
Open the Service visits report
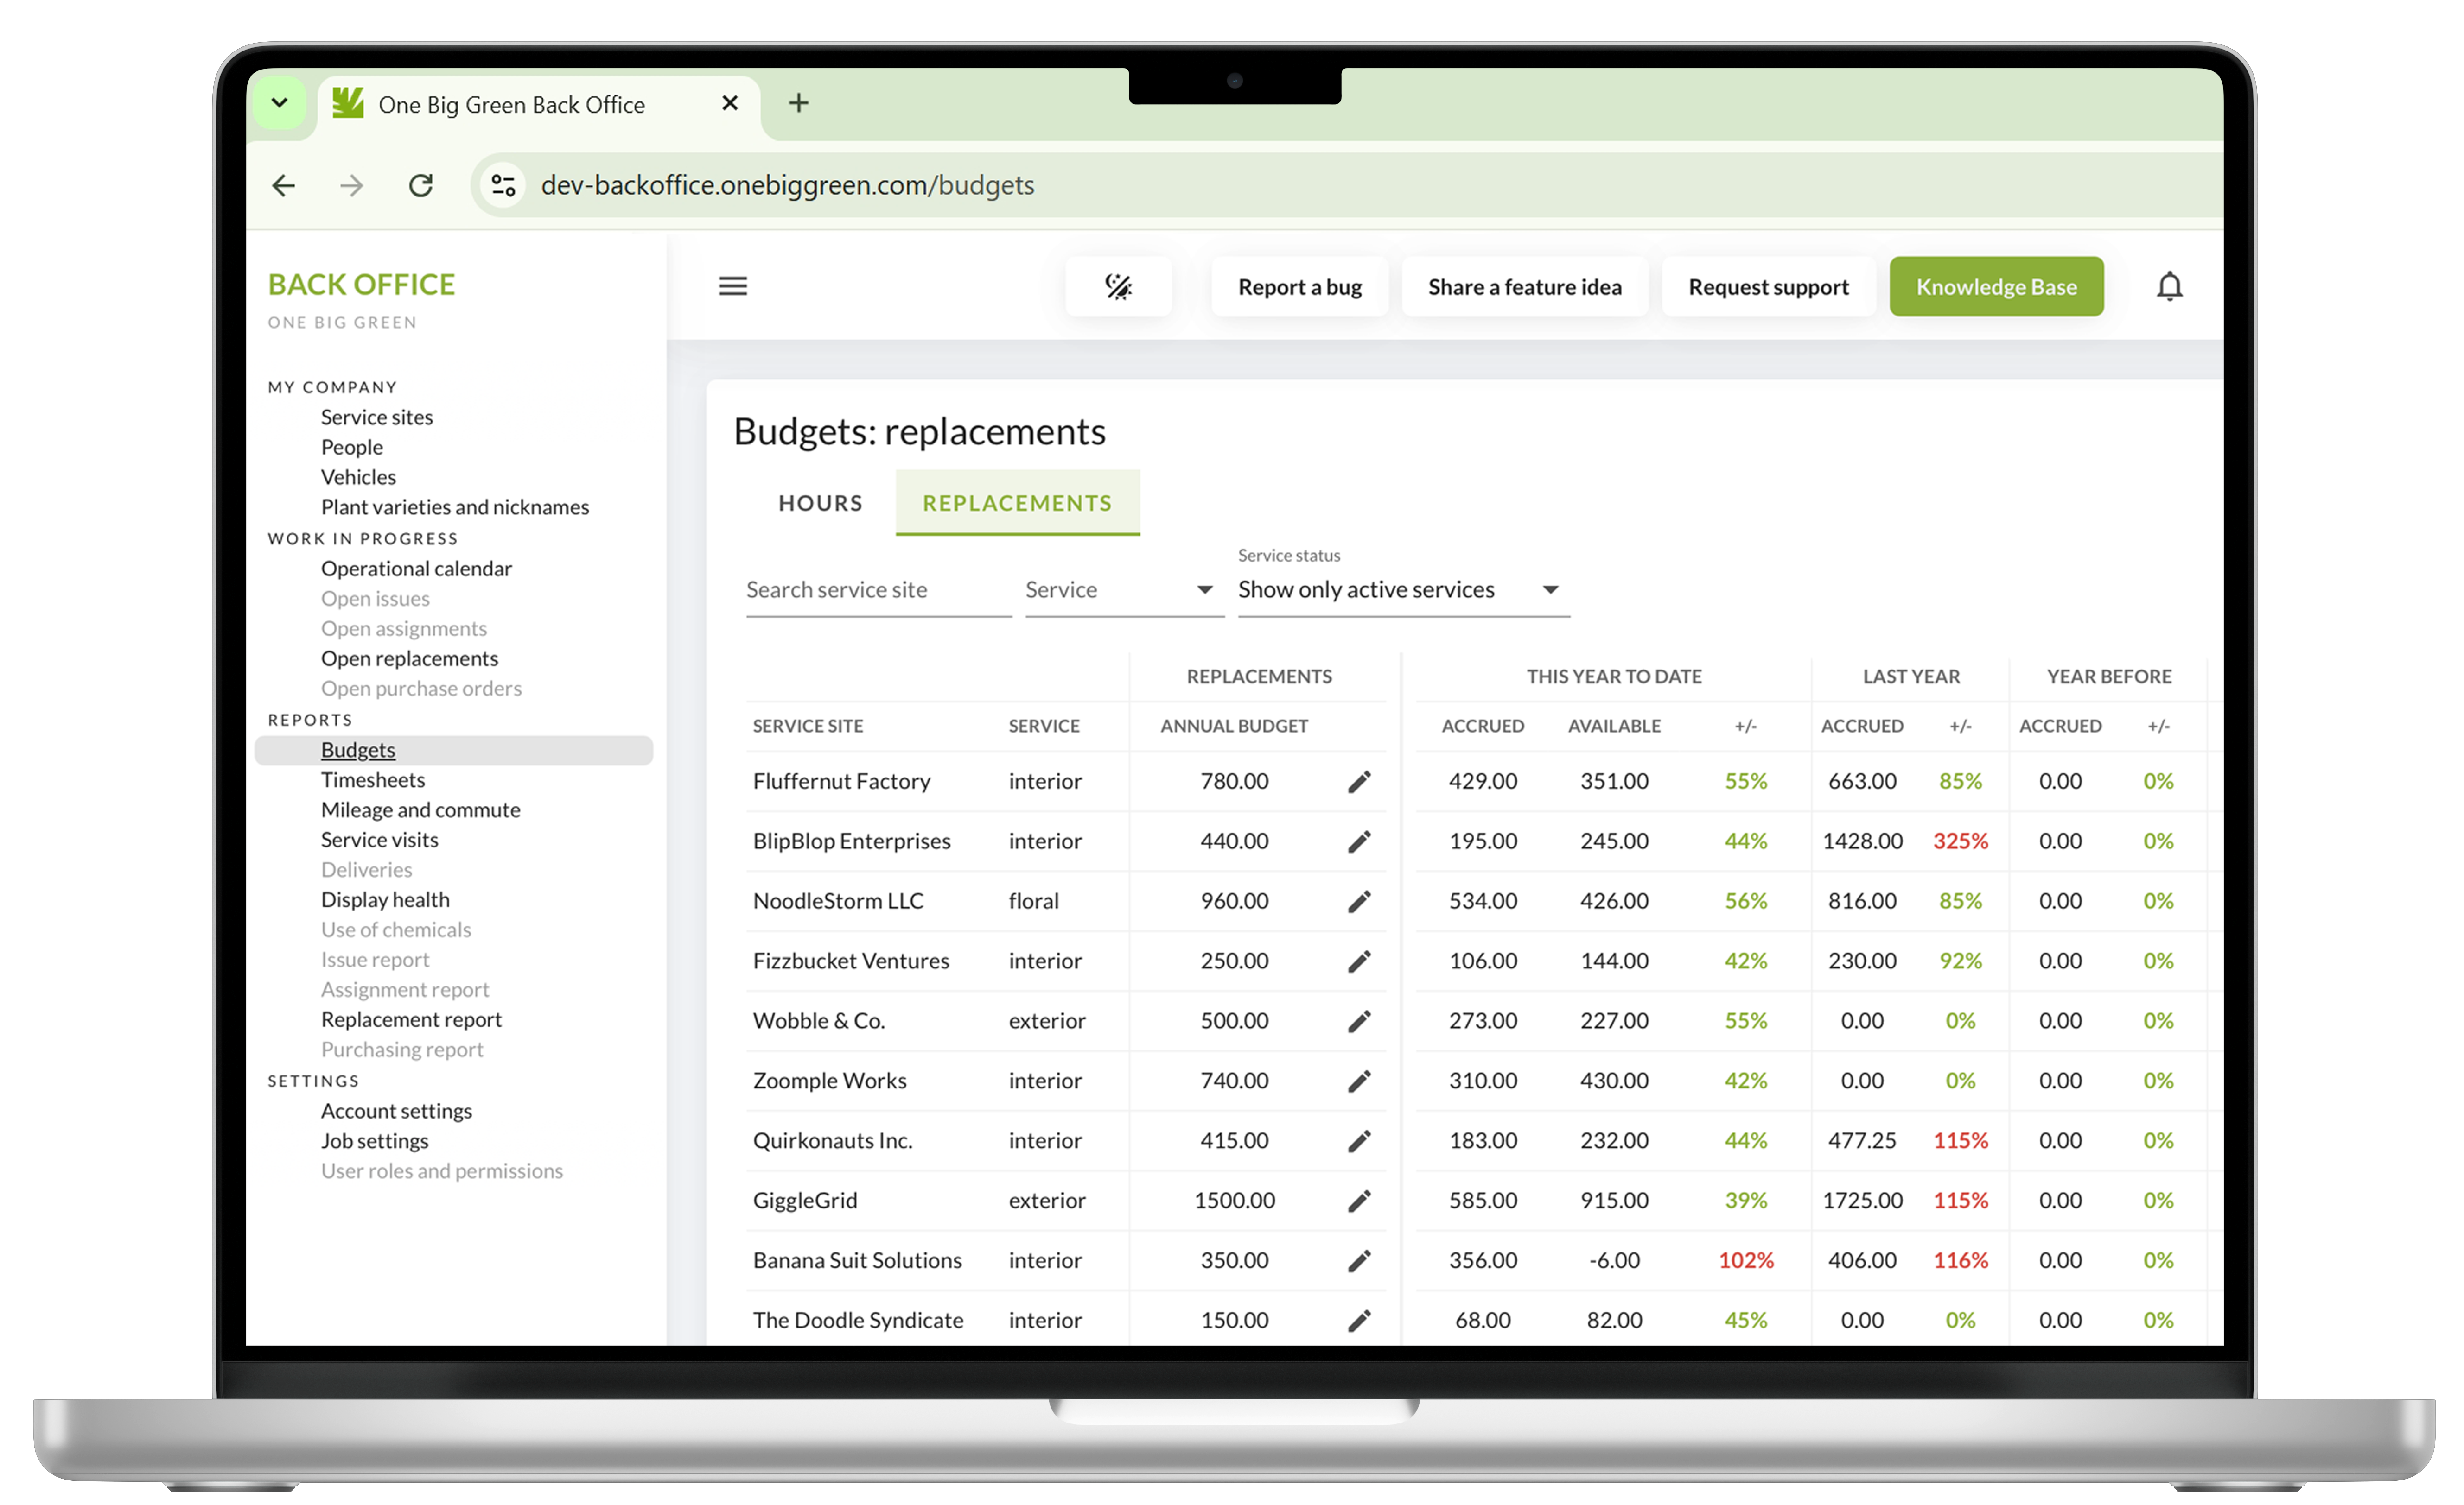379,841
